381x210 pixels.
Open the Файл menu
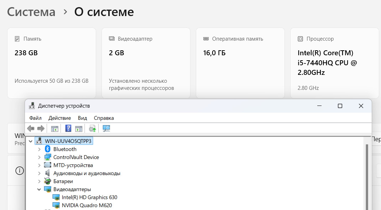tap(36, 118)
